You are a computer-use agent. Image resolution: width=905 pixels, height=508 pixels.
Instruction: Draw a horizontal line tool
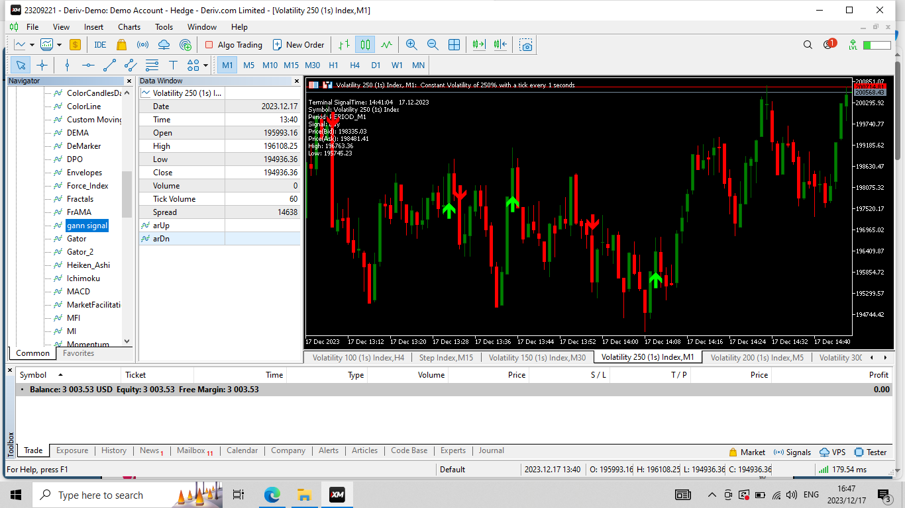88,65
